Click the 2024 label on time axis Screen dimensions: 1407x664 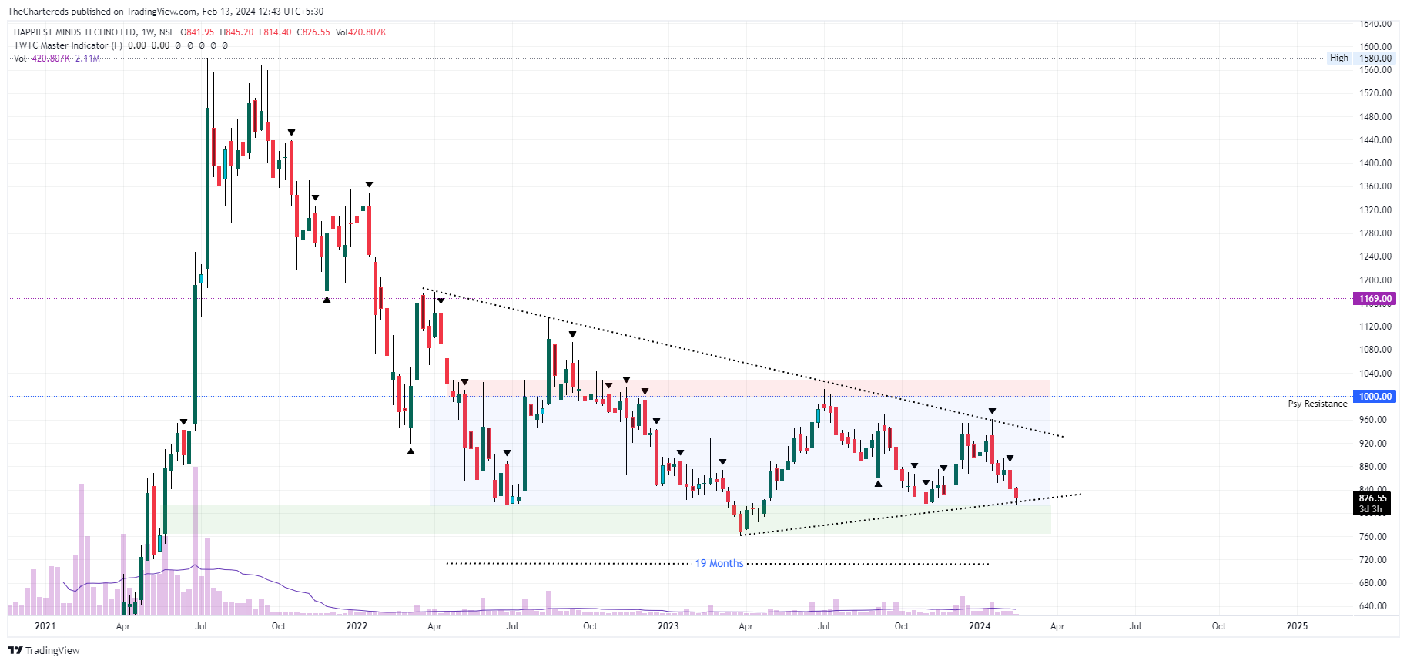[x=980, y=626]
